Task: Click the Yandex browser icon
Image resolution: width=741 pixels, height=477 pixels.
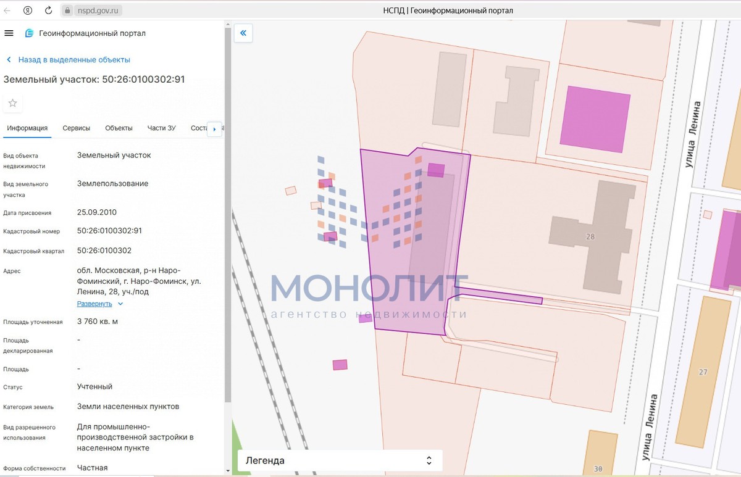Action: click(28, 10)
